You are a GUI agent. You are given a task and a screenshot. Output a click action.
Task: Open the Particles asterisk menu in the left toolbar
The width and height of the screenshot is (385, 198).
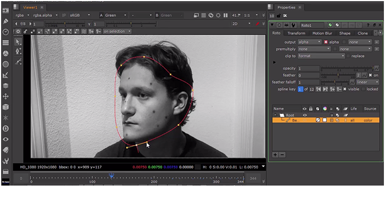[x=5, y=118]
